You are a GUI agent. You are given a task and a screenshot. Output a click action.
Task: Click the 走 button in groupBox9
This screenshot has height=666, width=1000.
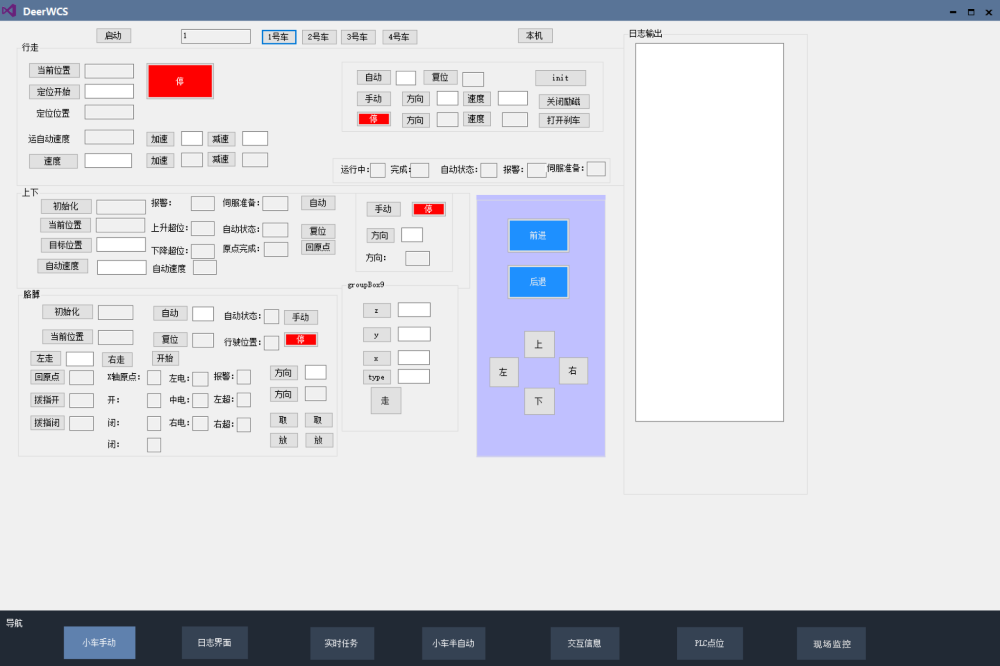click(x=385, y=401)
